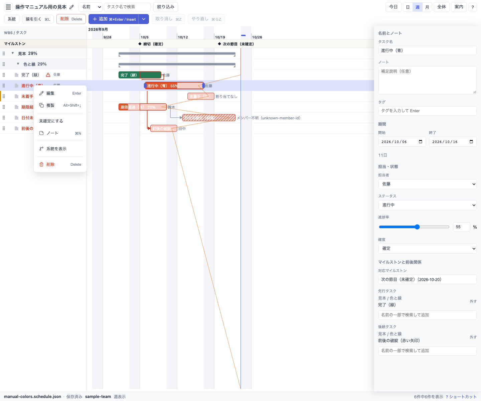Screen dimensions: 481x401
Task: Click the help question mark button
Action: point(472,7)
